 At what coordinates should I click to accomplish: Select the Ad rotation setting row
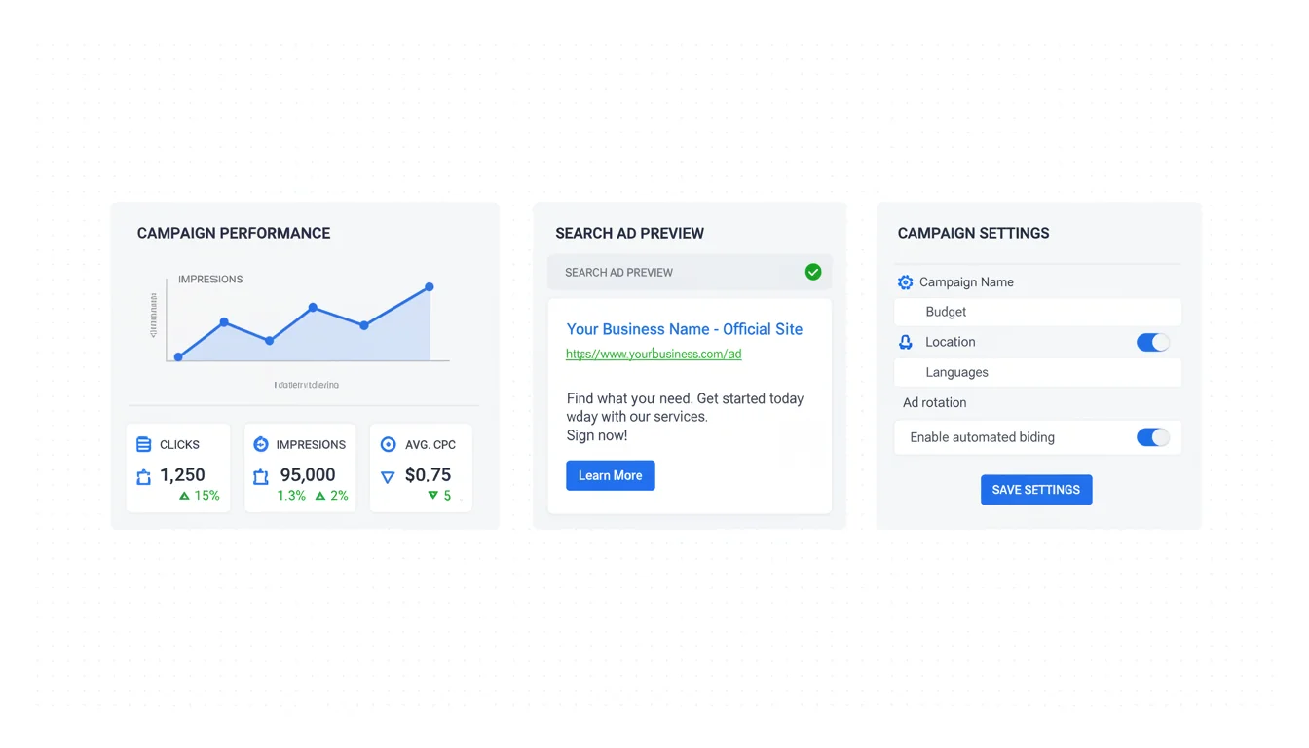coord(1037,402)
